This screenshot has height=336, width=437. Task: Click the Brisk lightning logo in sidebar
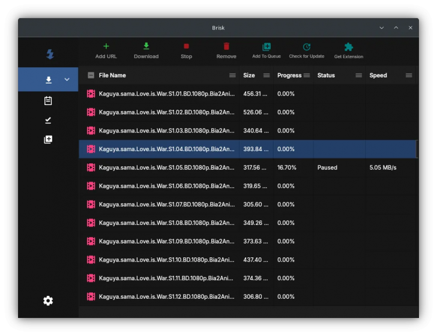click(x=50, y=54)
